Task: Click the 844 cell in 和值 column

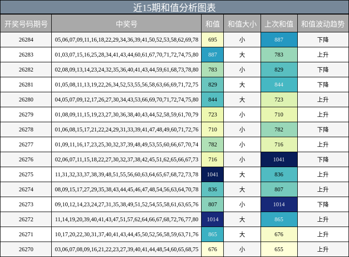Action: coord(213,100)
